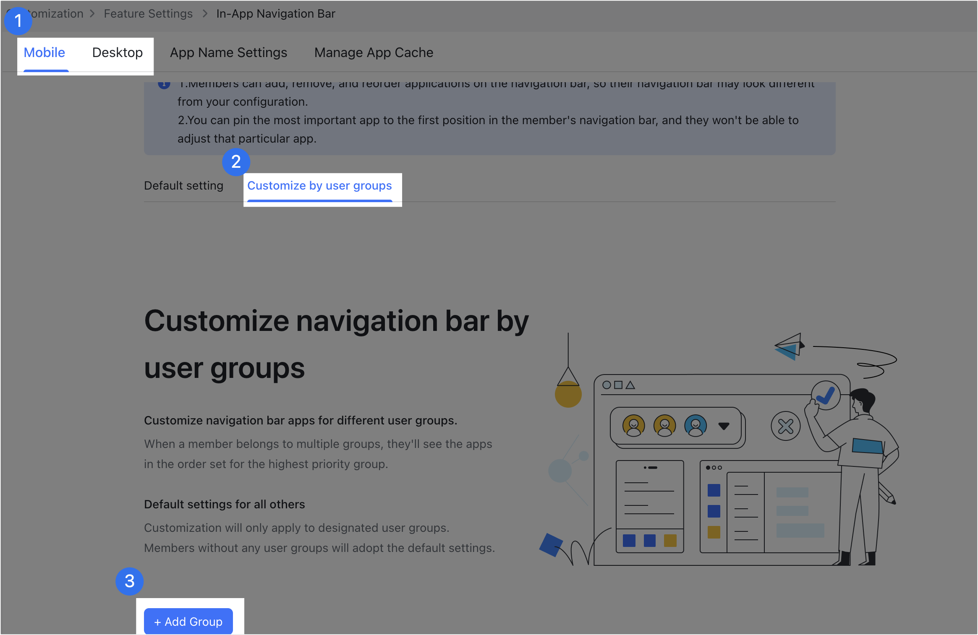
Task: Click the + Add Group button
Action: coord(188,622)
